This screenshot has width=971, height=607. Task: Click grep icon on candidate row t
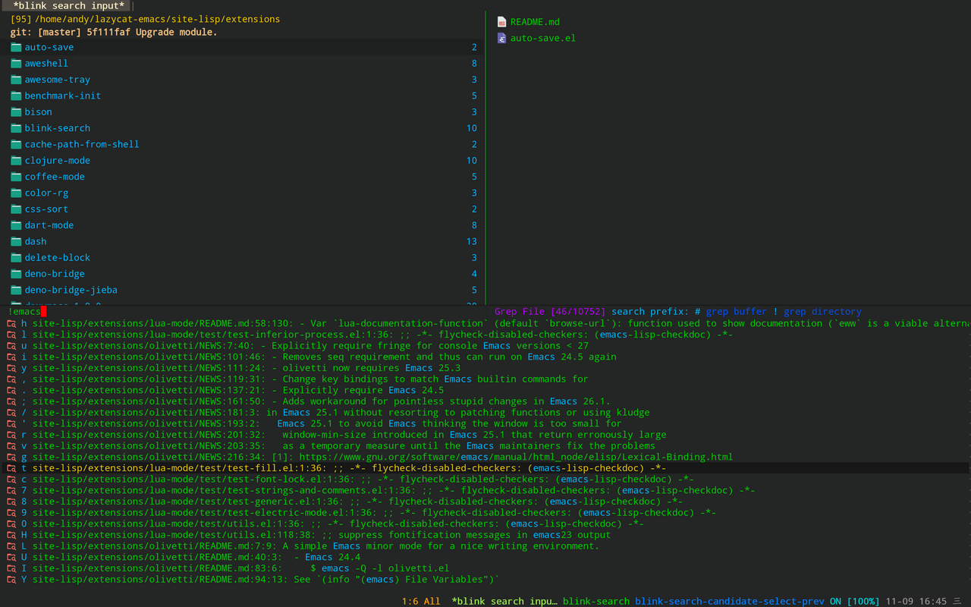point(11,468)
